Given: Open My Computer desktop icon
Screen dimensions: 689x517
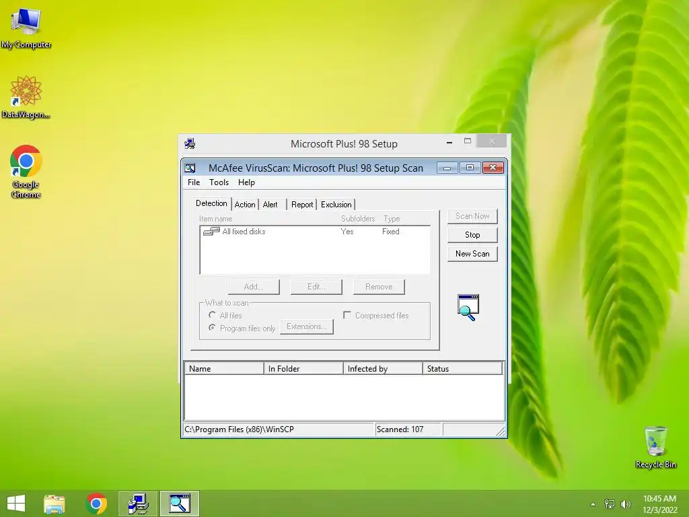Looking at the screenshot, I should pyautogui.click(x=26, y=28).
